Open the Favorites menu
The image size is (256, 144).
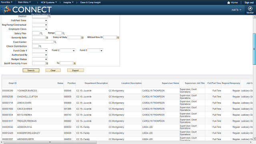point(7,2)
